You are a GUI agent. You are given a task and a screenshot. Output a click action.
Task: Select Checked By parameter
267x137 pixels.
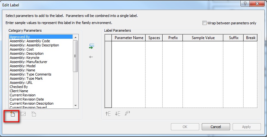(x=41, y=87)
